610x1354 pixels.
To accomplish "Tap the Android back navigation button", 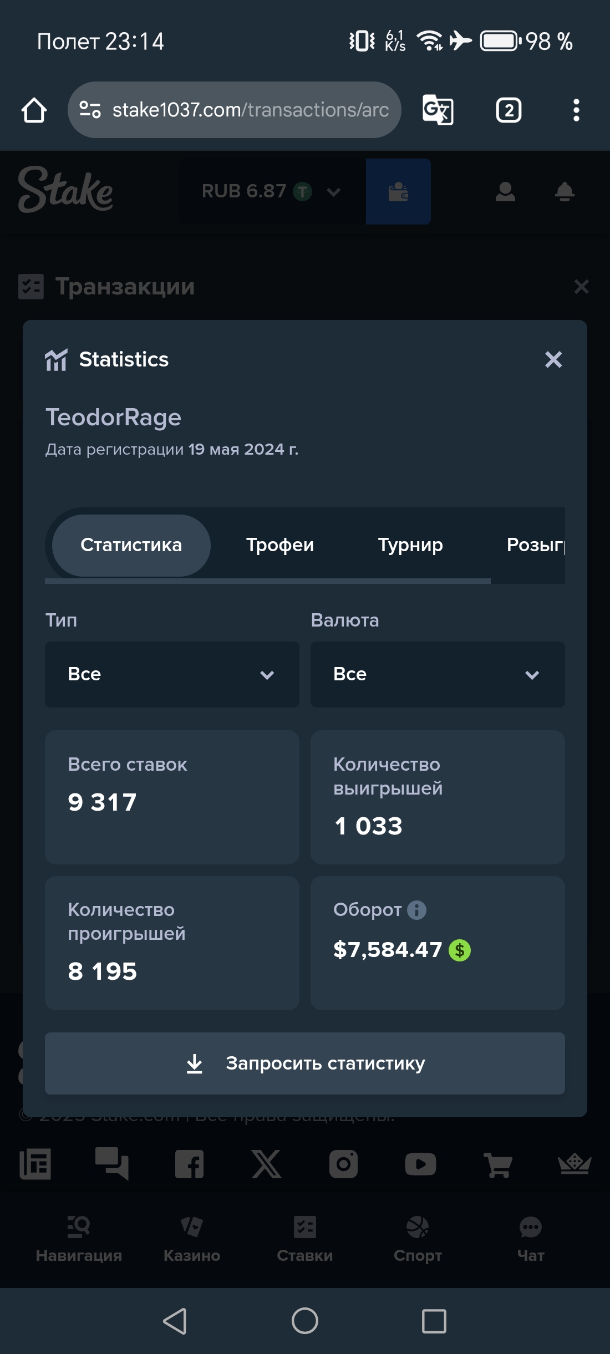I will click(x=175, y=1321).
